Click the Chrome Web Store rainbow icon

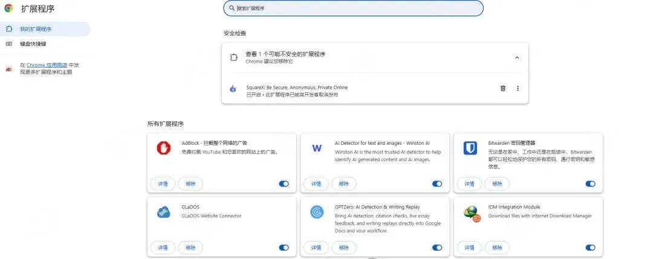point(8,69)
